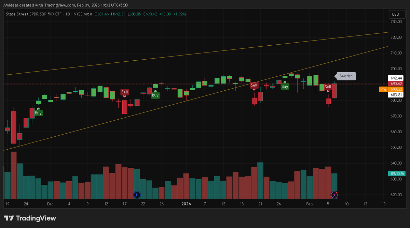
Task: Click the 730.00 price axis label
Action: click(396, 22)
